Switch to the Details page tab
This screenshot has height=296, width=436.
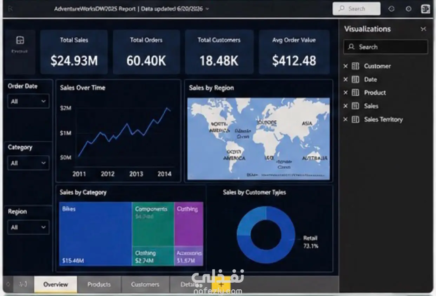point(190,284)
